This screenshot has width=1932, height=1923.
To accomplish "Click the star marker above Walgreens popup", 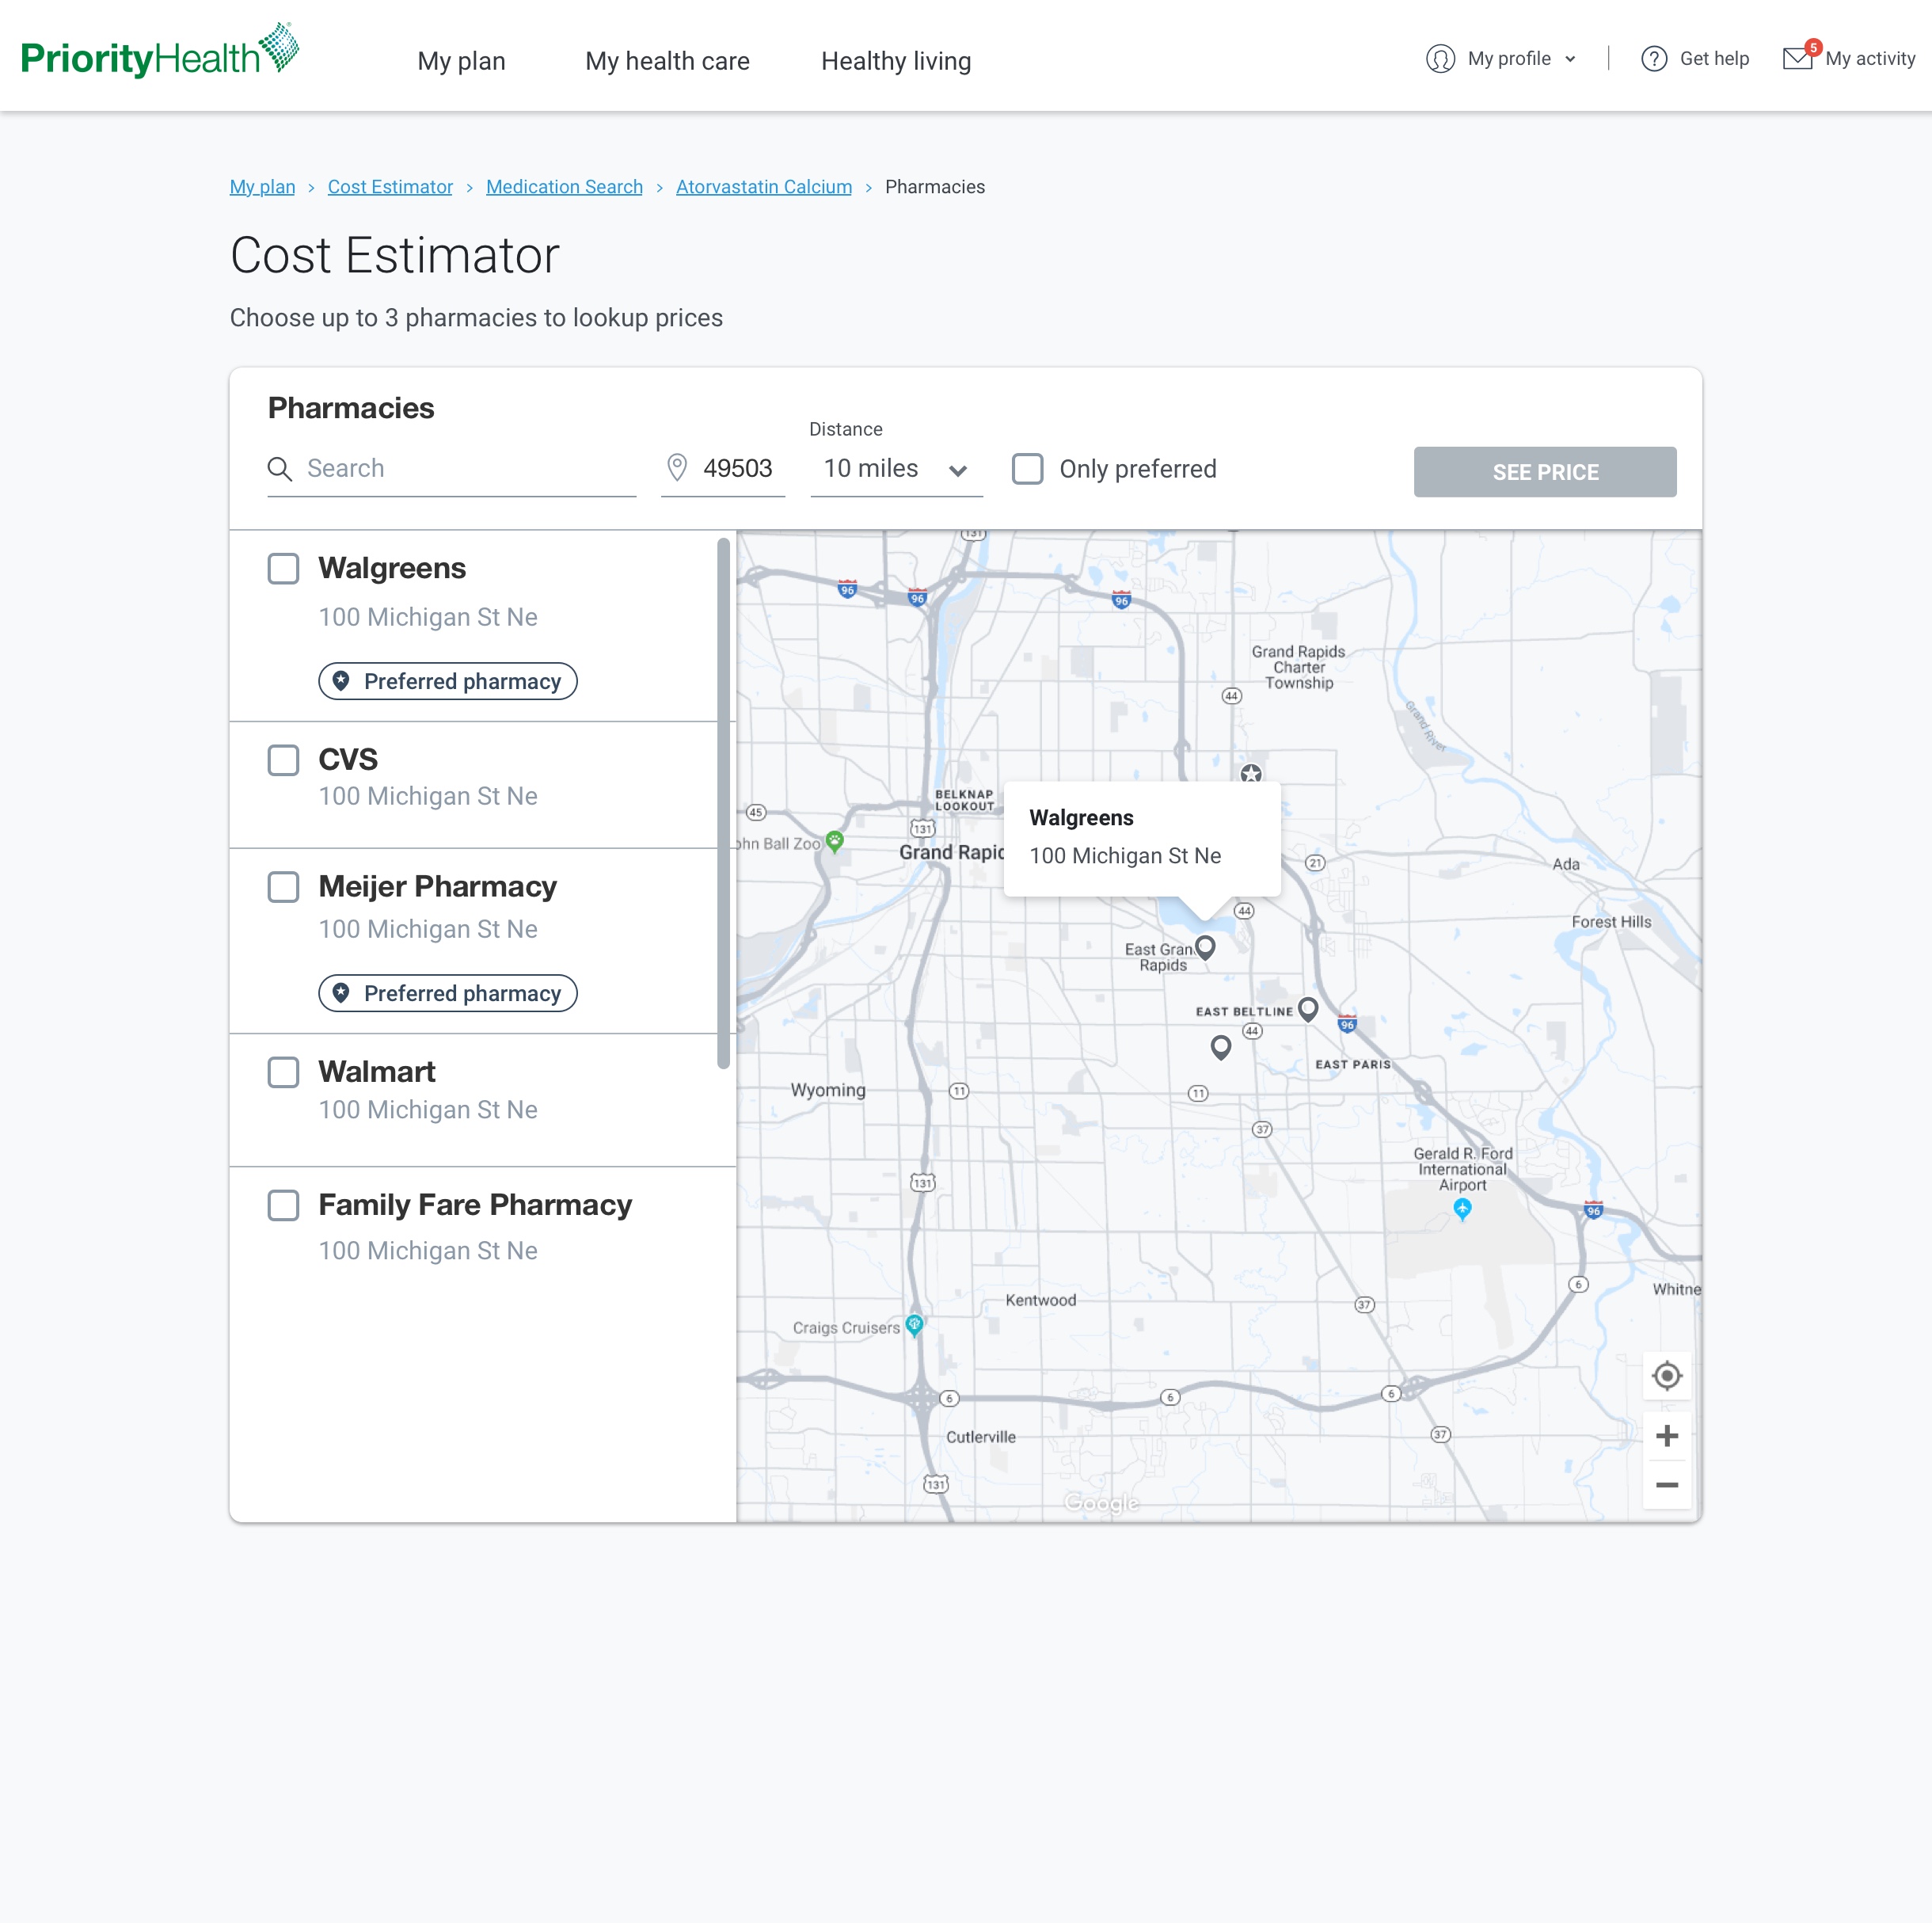I will click(x=1250, y=774).
